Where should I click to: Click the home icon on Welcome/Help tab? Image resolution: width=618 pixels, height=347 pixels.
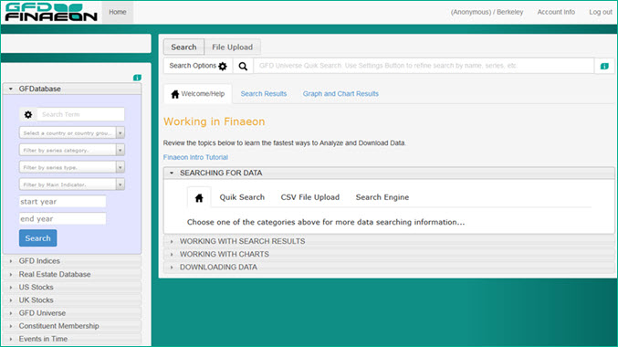[x=175, y=94]
